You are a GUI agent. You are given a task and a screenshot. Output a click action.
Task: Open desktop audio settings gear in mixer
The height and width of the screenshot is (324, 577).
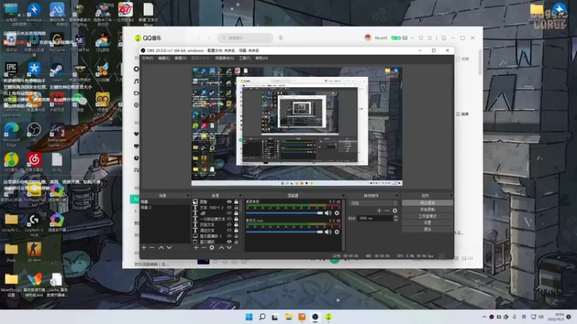coord(337,213)
